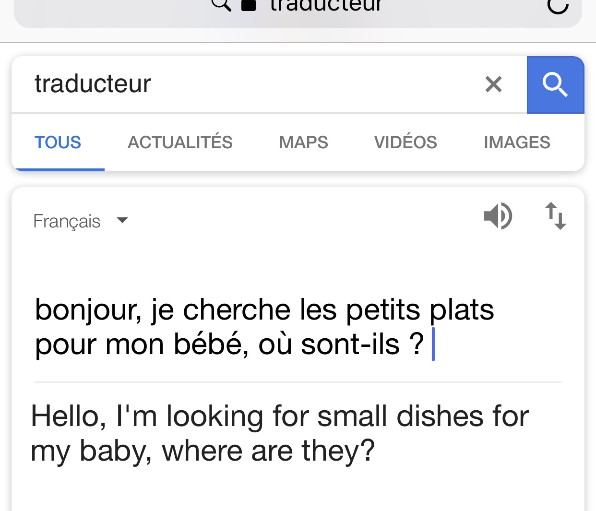
Task: Select the VIDÉOS tab
Action: pyautogui.click(x=405, y=143)
